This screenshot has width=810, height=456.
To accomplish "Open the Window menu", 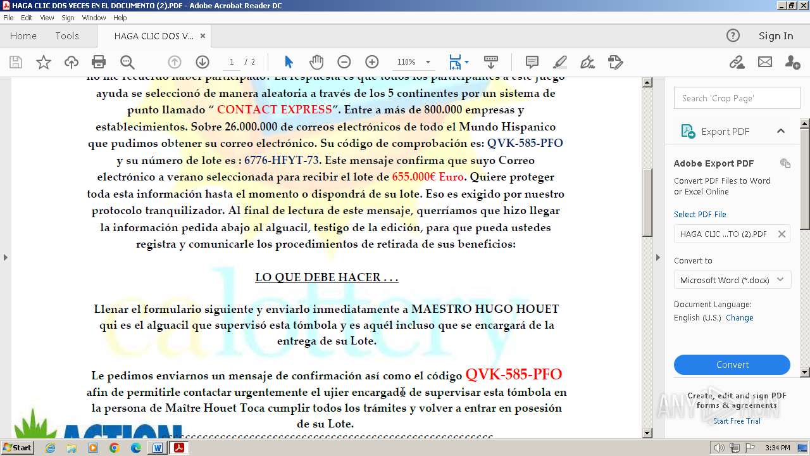I will pos(94,18).
